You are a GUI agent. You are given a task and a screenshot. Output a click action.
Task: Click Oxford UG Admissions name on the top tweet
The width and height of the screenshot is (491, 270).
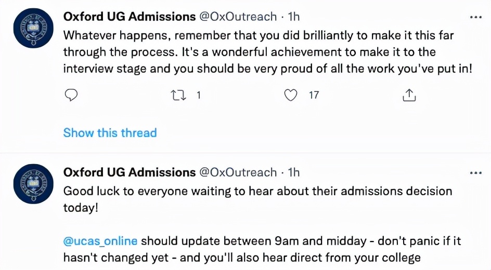[129, 17]
